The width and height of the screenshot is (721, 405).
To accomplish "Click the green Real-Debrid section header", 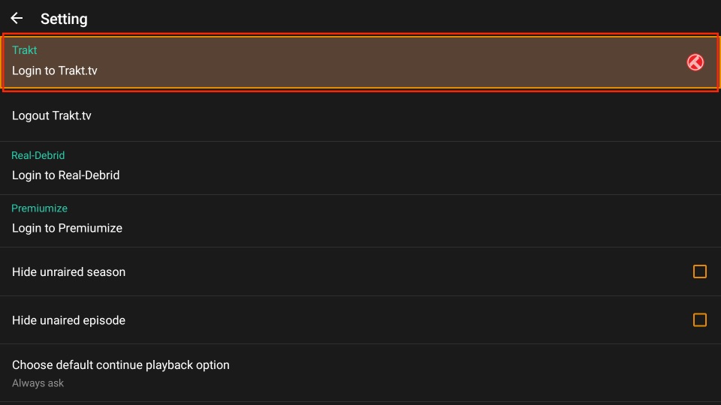I will coord(38,155).
